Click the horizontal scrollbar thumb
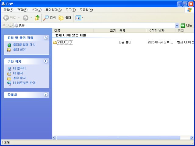 click(118, 137)
